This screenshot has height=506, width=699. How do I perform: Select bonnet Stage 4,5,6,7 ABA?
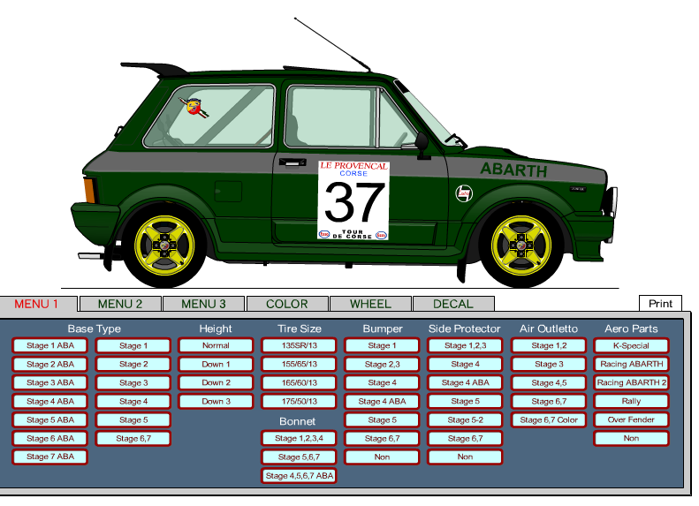tap(299, 475)
